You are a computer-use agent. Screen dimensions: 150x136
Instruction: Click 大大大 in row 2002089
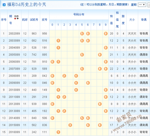pyautogui.click(x=132, y=34)
